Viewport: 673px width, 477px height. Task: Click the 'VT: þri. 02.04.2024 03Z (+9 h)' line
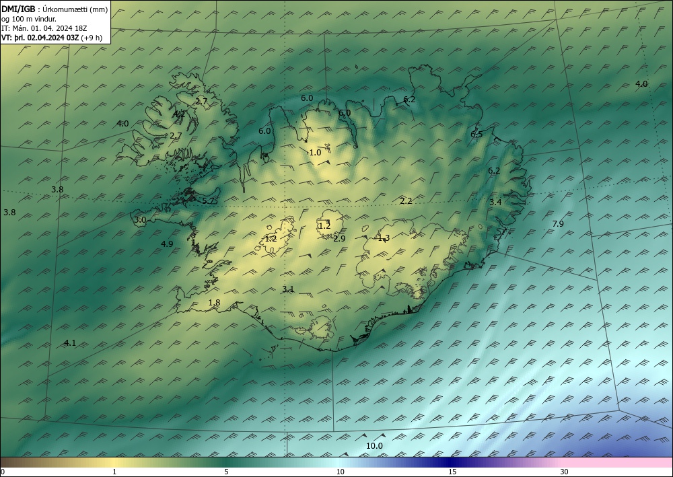[52, 38]
